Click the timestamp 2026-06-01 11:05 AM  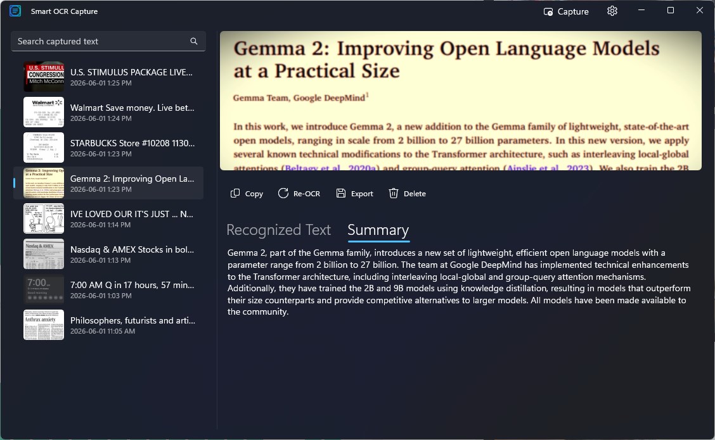103,331
